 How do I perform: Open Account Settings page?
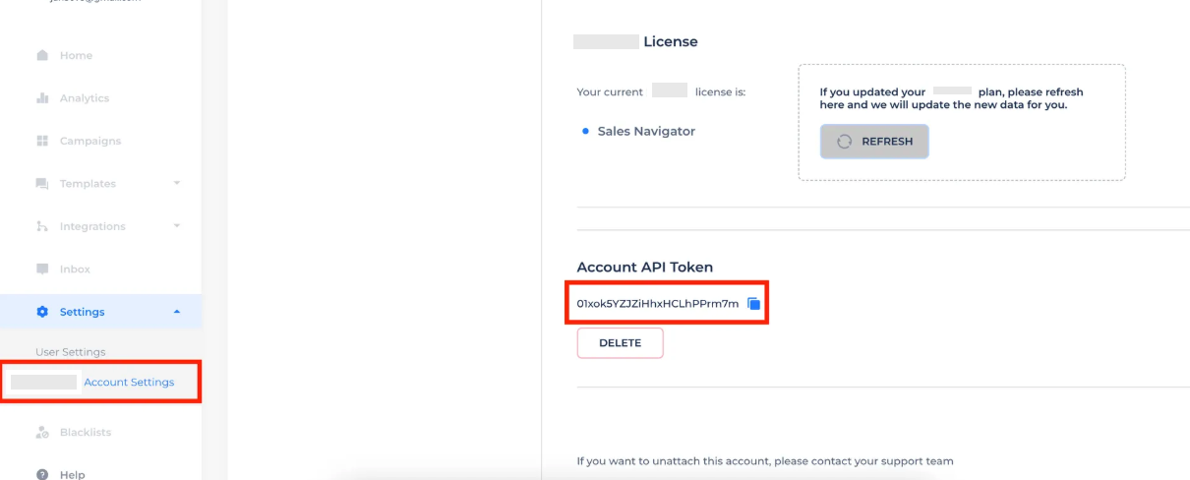(129, 382)
